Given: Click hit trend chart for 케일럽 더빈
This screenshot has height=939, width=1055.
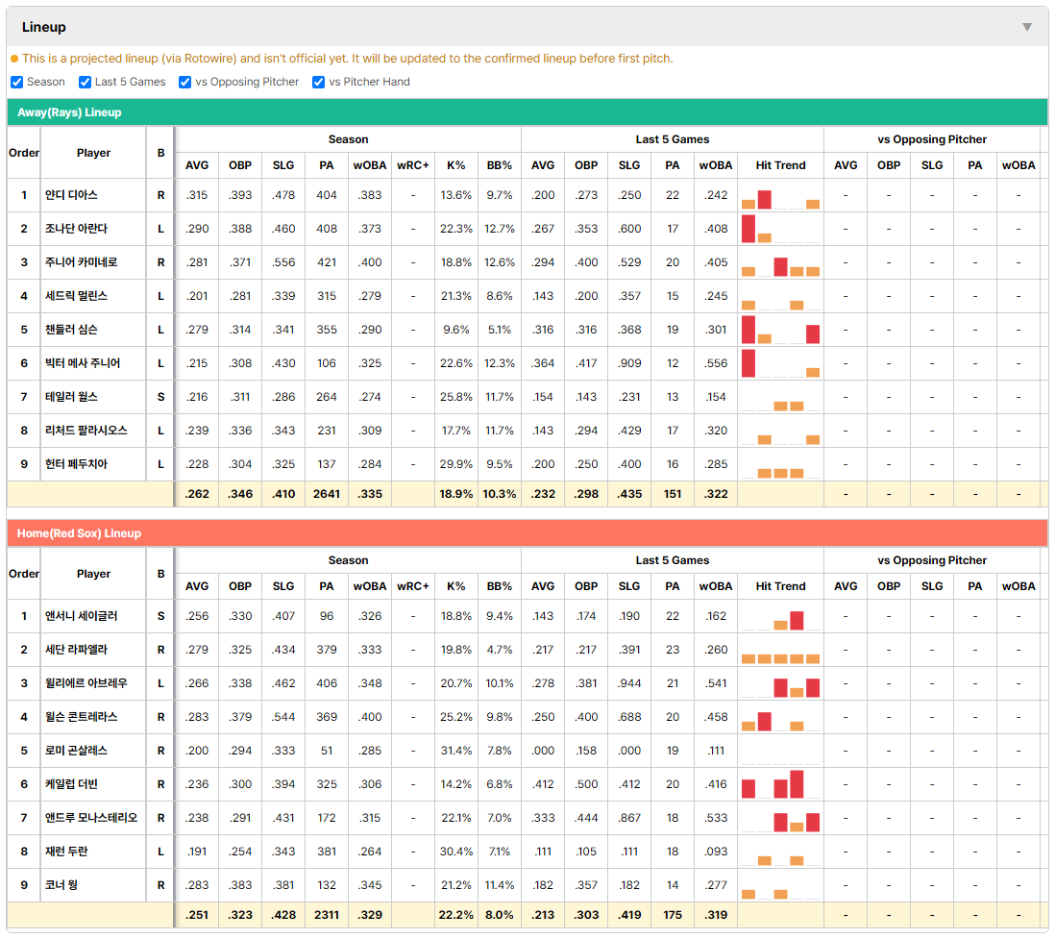Looking at the screenshot, I should click(x=780, y=784).
